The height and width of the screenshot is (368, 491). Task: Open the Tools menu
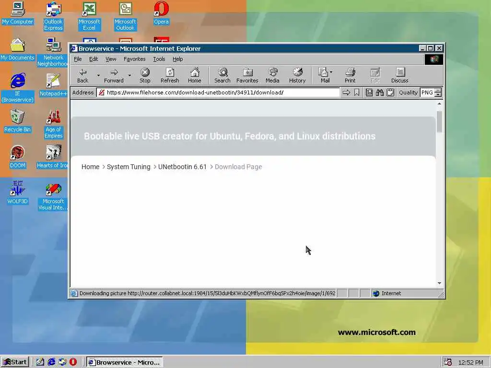159,59
